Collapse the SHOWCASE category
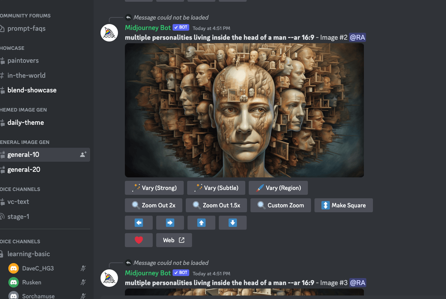Screen dimensions: 446x299 pos(12,48)
